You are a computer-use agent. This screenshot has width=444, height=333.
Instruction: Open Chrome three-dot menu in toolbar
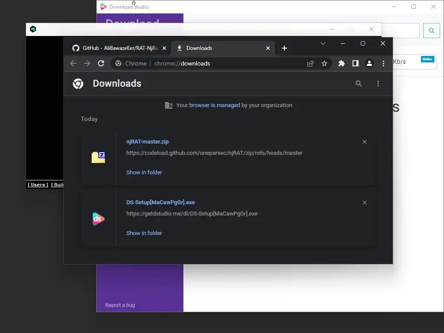click(383, 63)
